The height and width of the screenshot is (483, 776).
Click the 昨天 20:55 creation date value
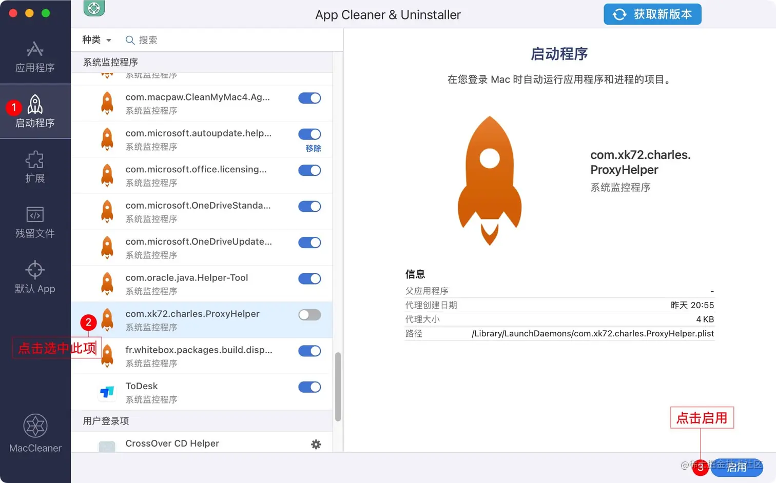692,305
